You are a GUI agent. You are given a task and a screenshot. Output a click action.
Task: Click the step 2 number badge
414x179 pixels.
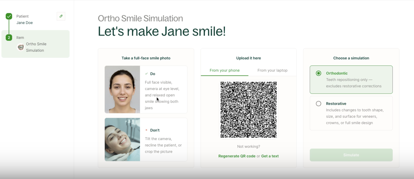pyautogui.click(x=9, y=38)
